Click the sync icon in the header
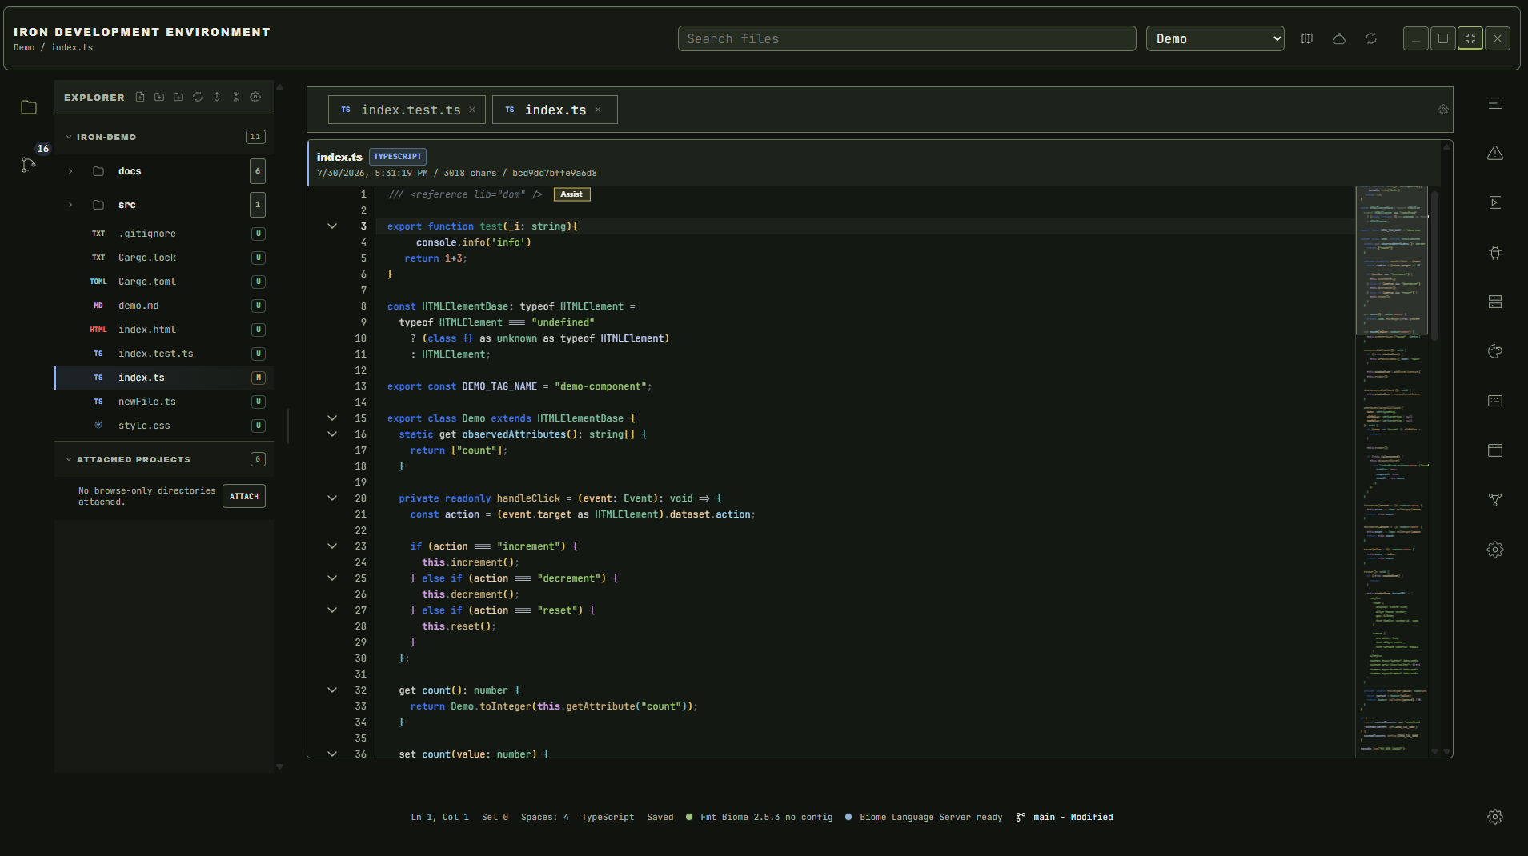The image size is (1528, 856). click(x=1371, y=38)
